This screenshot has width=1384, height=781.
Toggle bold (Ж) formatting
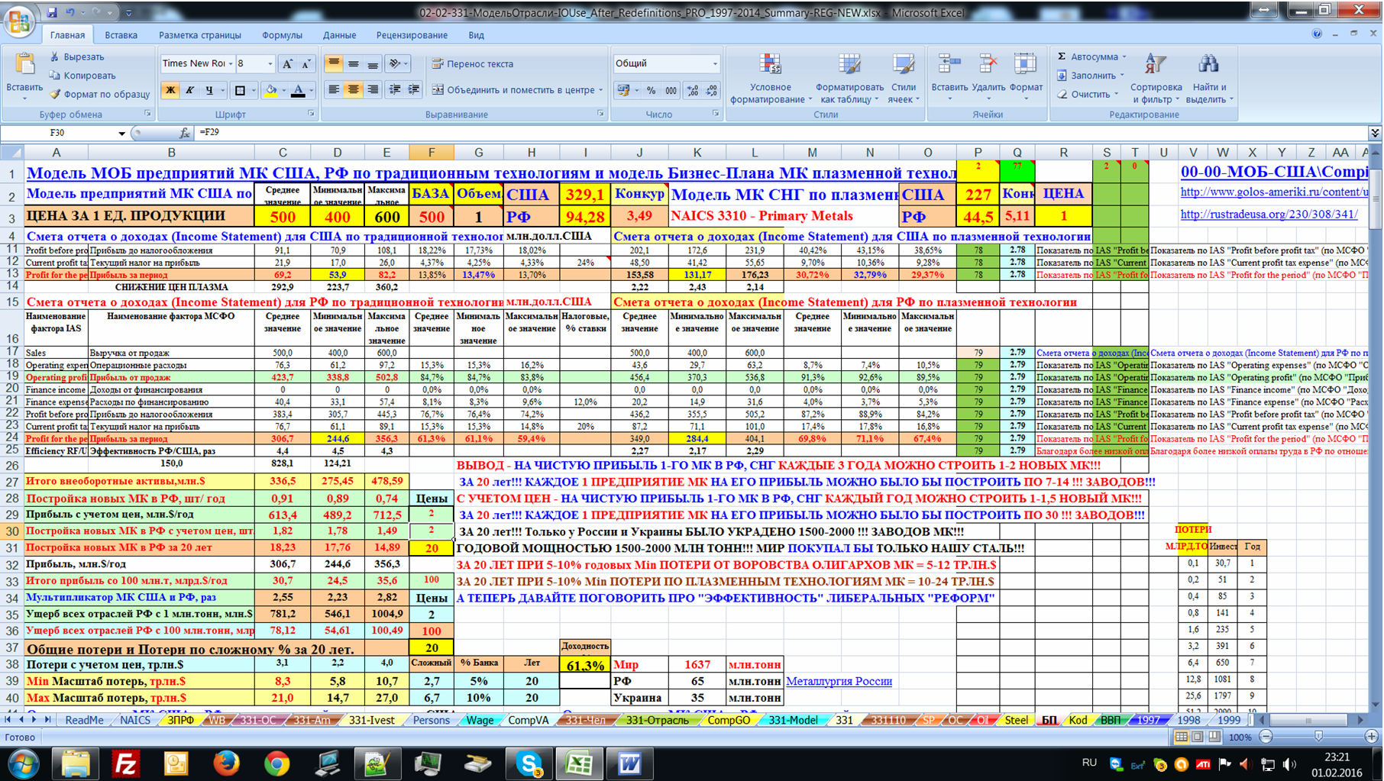170,90
